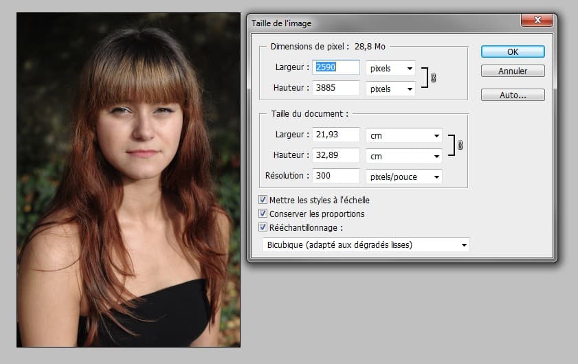Viewport: 578px width, 364px height.
Task: Click the Annuler button
Action: tap(513, 71)
